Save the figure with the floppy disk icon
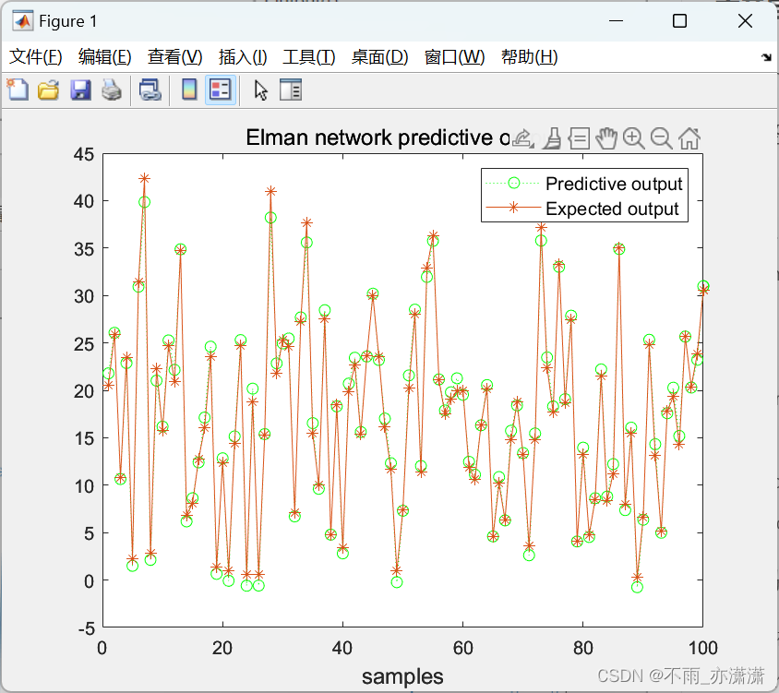779x693 pixels. pos(80,90)
